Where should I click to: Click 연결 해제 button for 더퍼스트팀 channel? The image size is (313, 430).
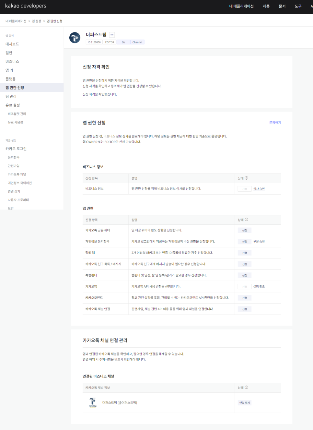245,403
